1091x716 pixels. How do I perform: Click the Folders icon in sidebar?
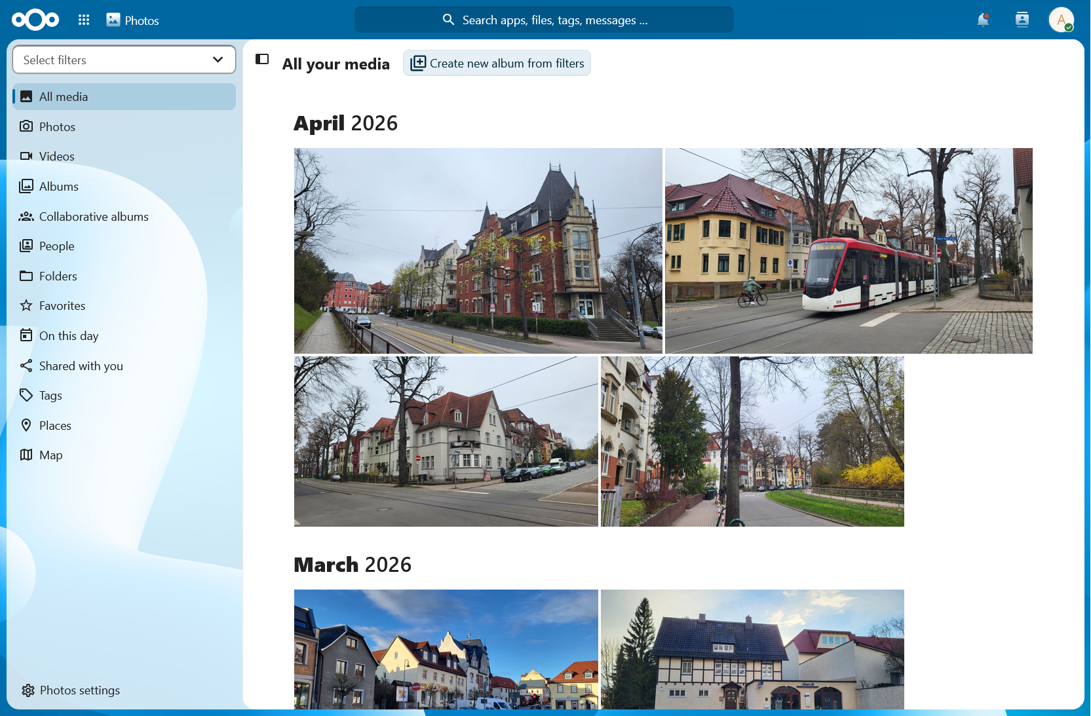click(x=26, y=276)
